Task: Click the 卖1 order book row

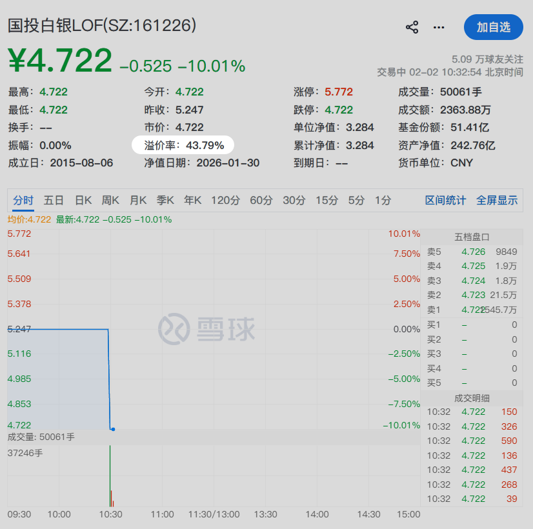Action: coord(472,310)
